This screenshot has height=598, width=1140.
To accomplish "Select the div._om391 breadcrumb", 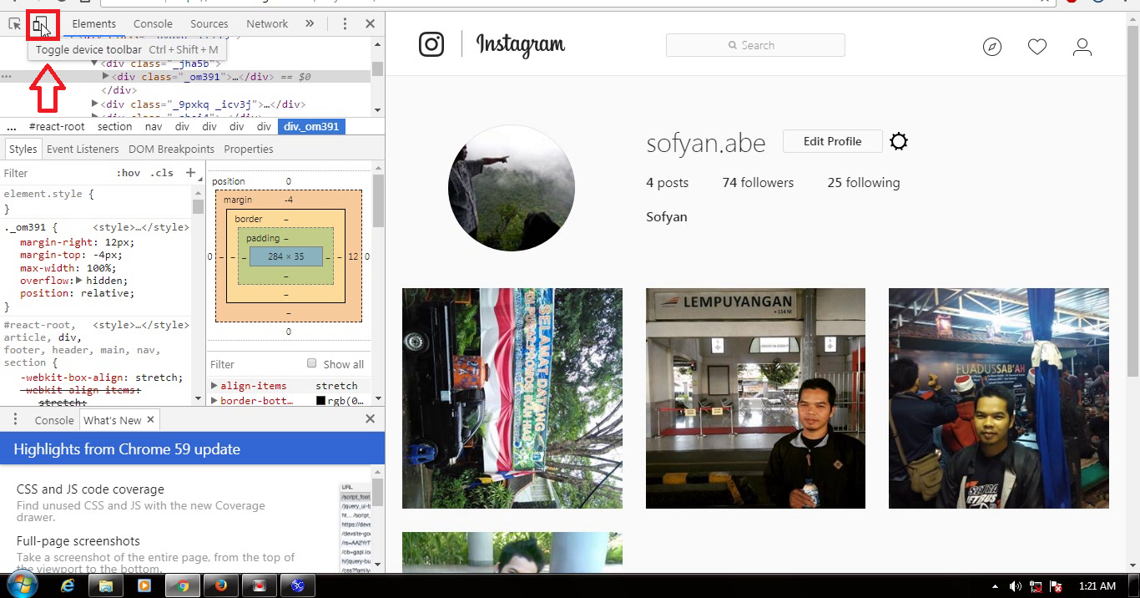I will (x=311, y=127).
